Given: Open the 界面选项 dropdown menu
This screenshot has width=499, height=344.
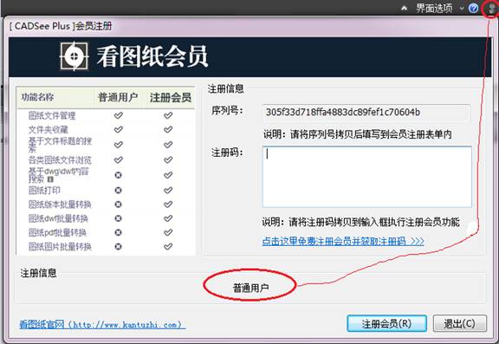Looking at the screenshot, I should coord(434,9).
